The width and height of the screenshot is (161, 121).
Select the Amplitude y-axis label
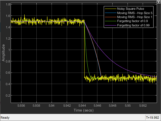pyautogui.click(x=3, y=53)
